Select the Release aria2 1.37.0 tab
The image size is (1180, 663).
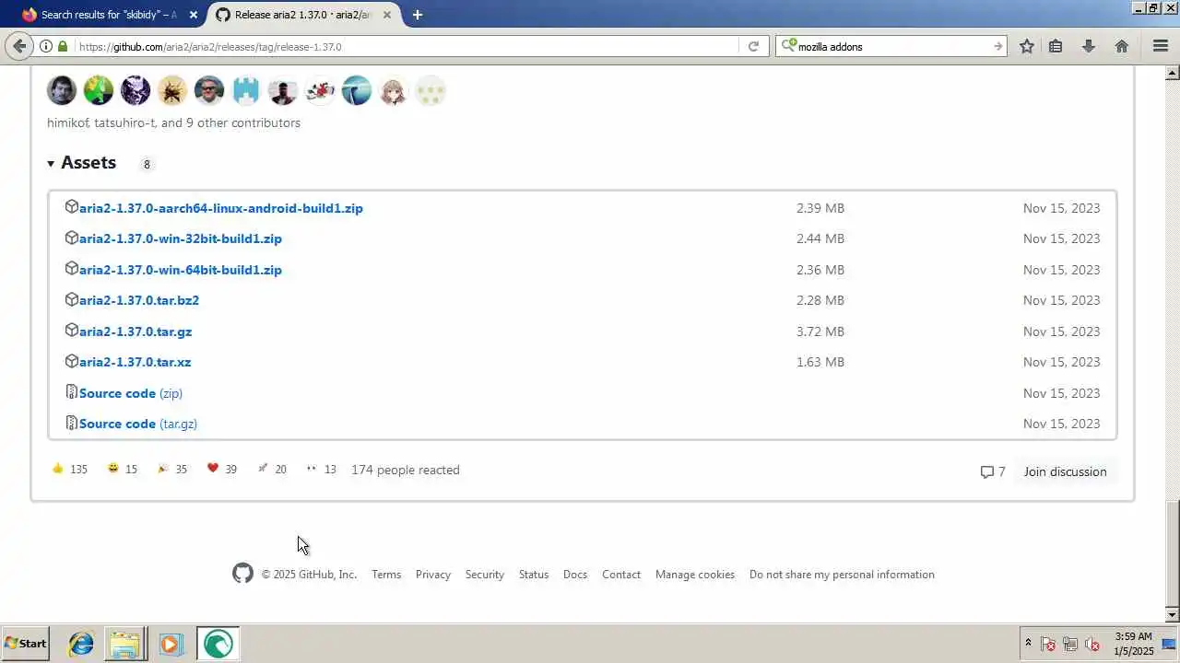point(304,15)
